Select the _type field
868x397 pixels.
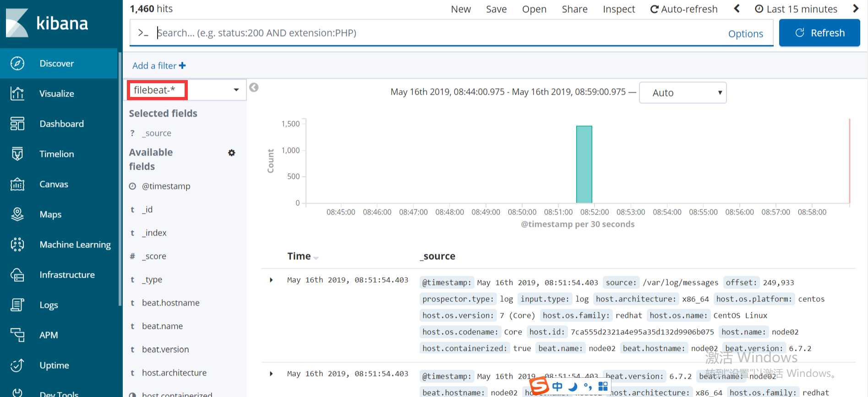(x=152, y=279)
